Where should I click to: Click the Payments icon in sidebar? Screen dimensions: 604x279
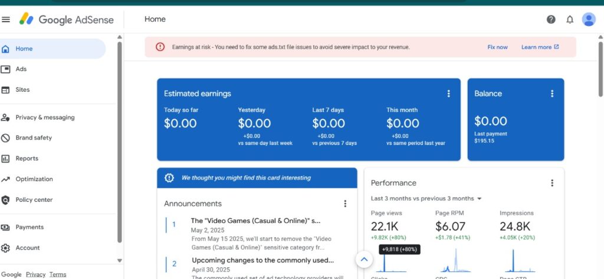point(5,227)
